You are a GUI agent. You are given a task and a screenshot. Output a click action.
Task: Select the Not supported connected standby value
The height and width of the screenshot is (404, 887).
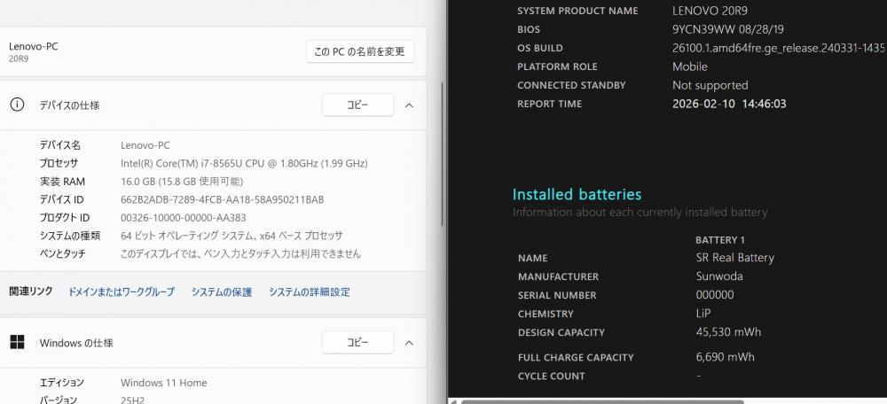710,85
